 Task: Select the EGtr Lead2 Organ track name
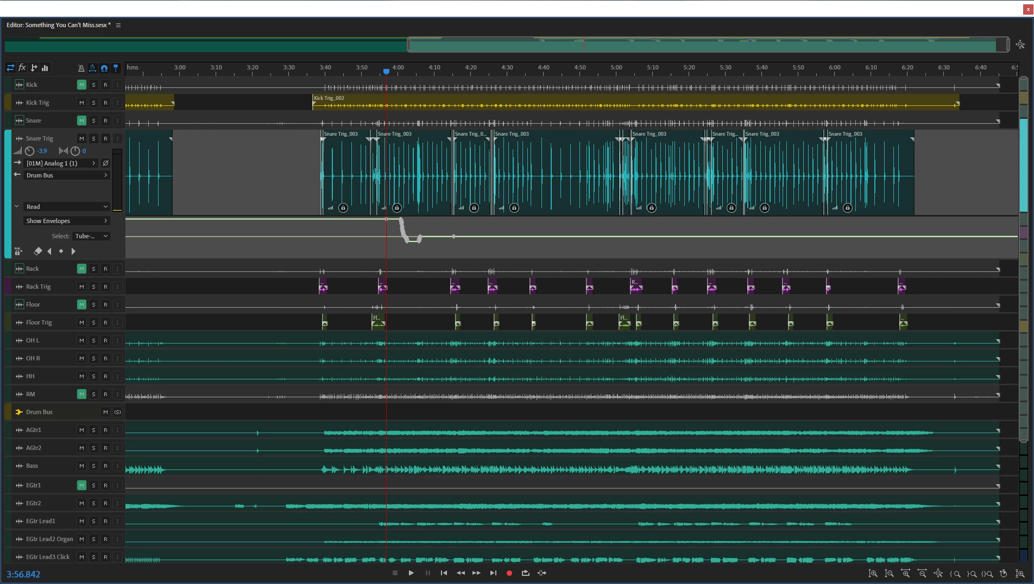pyautogui.click(x=49, y=539)
